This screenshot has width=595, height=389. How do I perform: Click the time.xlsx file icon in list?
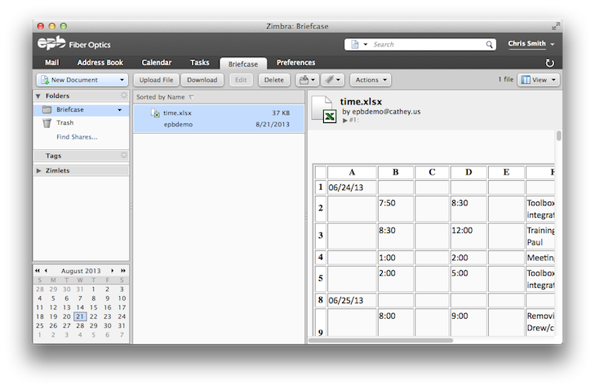pos(155,113)
